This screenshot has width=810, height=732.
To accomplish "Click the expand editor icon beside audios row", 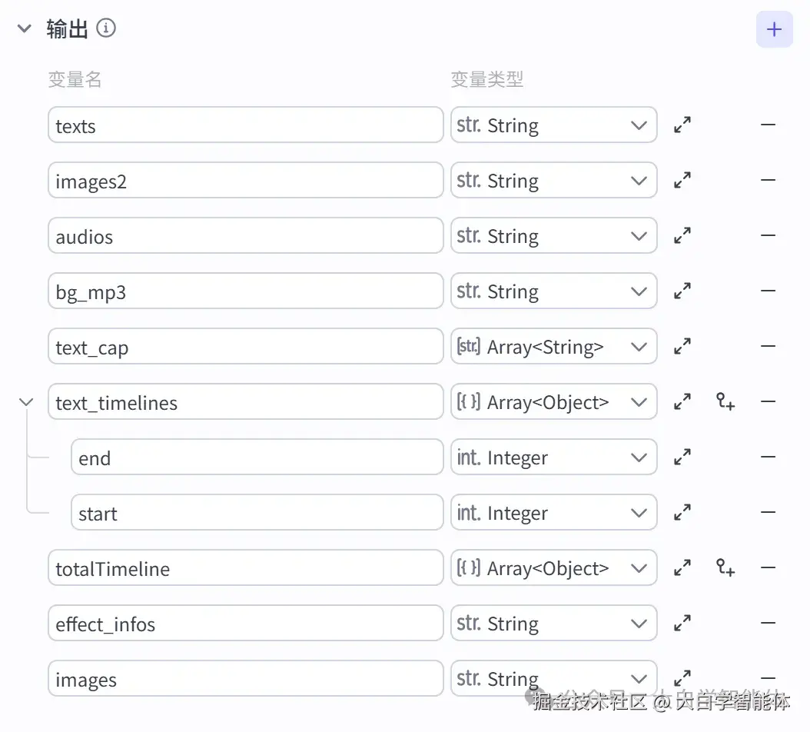I will (x=682, y=235).
